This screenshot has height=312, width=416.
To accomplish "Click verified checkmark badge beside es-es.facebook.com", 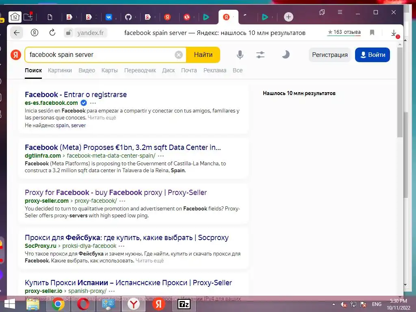I will point(84,103).
